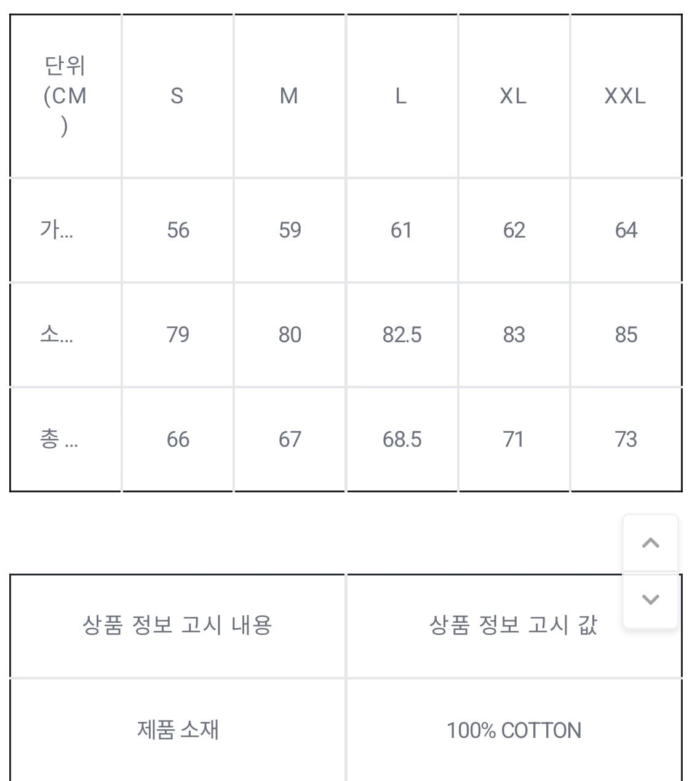
Task: Expand the truncated 총... row label
Action: click(59, 439)
